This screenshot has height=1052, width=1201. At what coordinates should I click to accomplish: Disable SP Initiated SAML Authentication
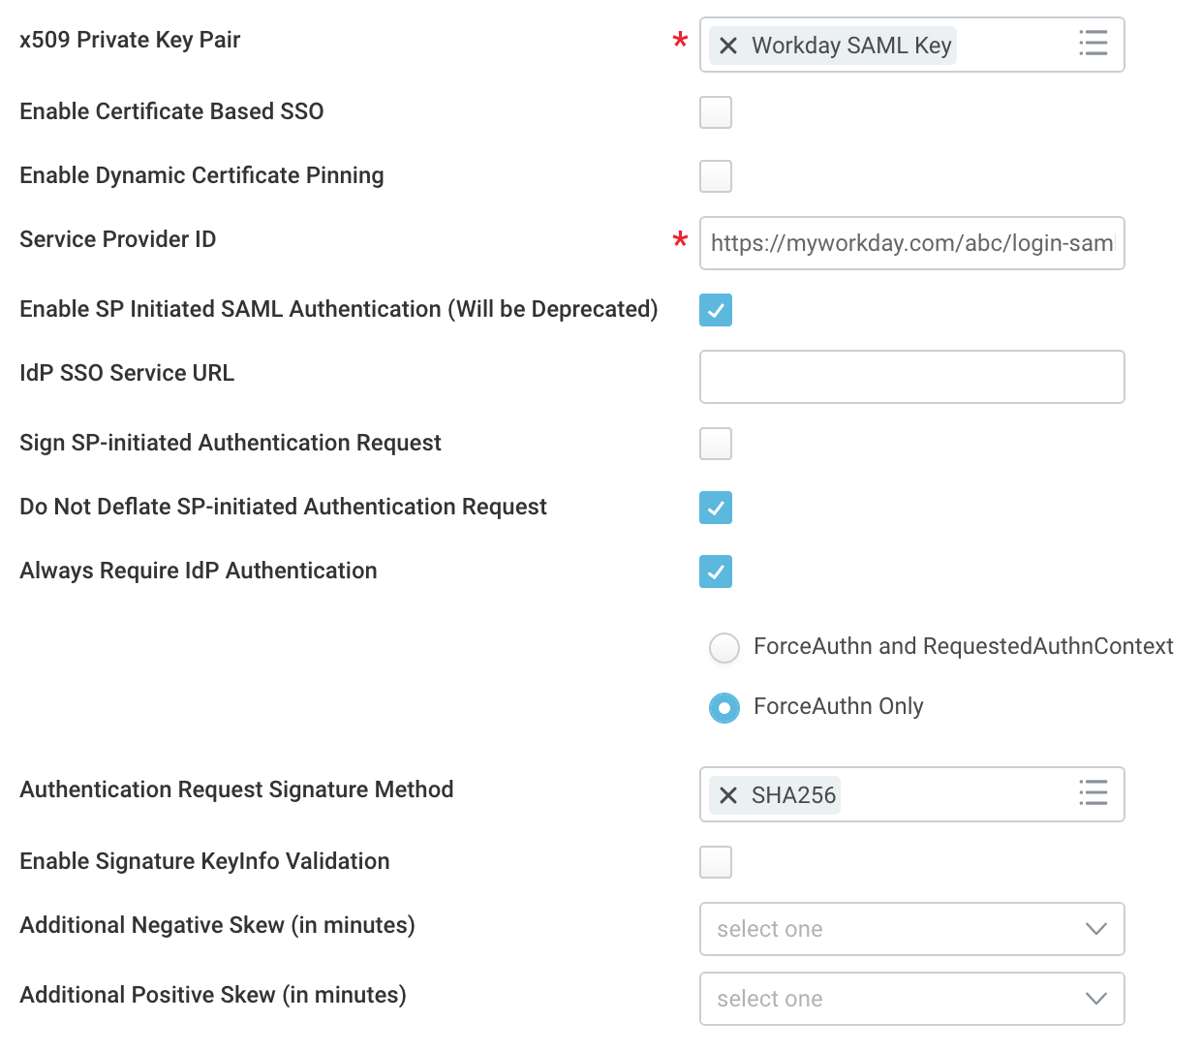pyautogui.click(x=716, y=310)
